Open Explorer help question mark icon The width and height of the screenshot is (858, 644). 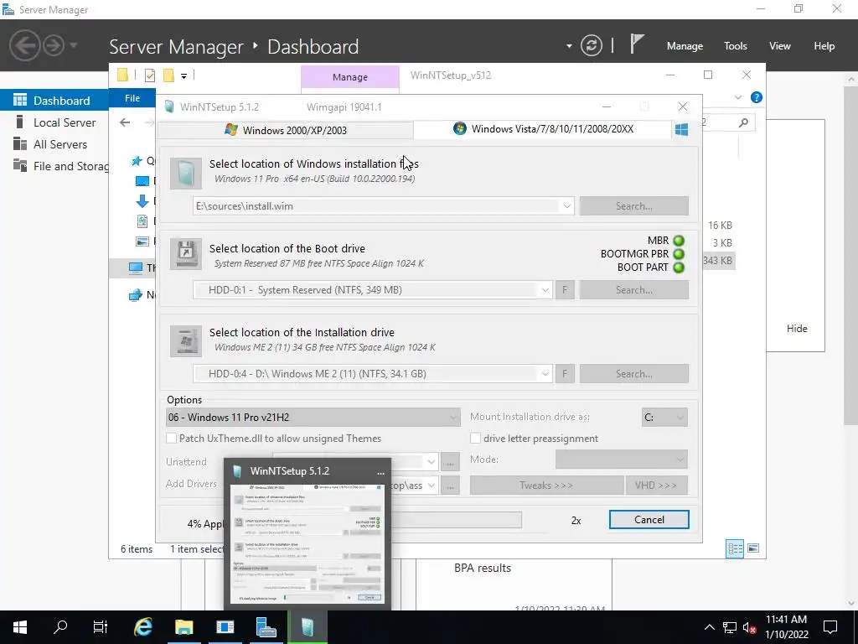point(757,97)
